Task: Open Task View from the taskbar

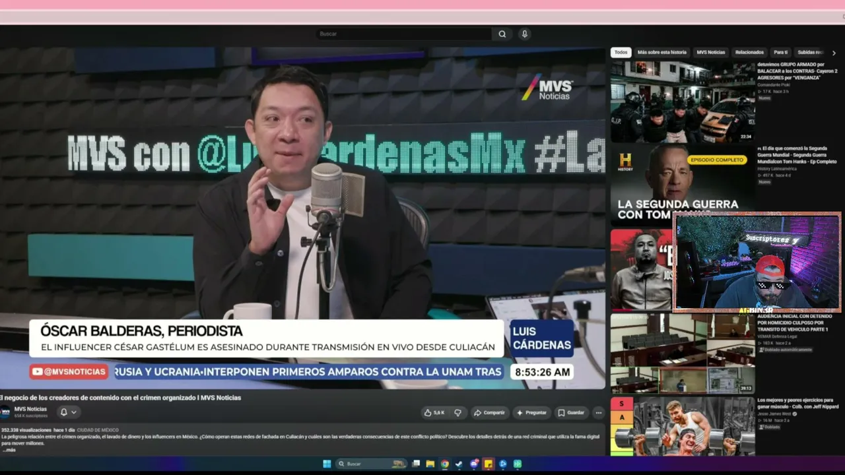Action: (417, 464)
